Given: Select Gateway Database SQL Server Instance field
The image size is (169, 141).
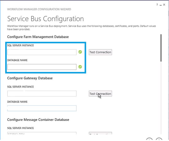Looking at the screenshot, I should [x=42, y=94].
